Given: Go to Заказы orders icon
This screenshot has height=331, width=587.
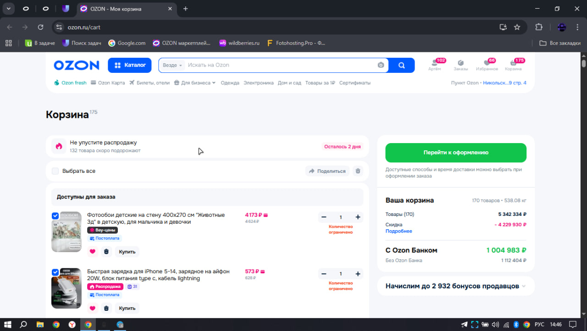Looking at the screenshot, I should (461, 65).
